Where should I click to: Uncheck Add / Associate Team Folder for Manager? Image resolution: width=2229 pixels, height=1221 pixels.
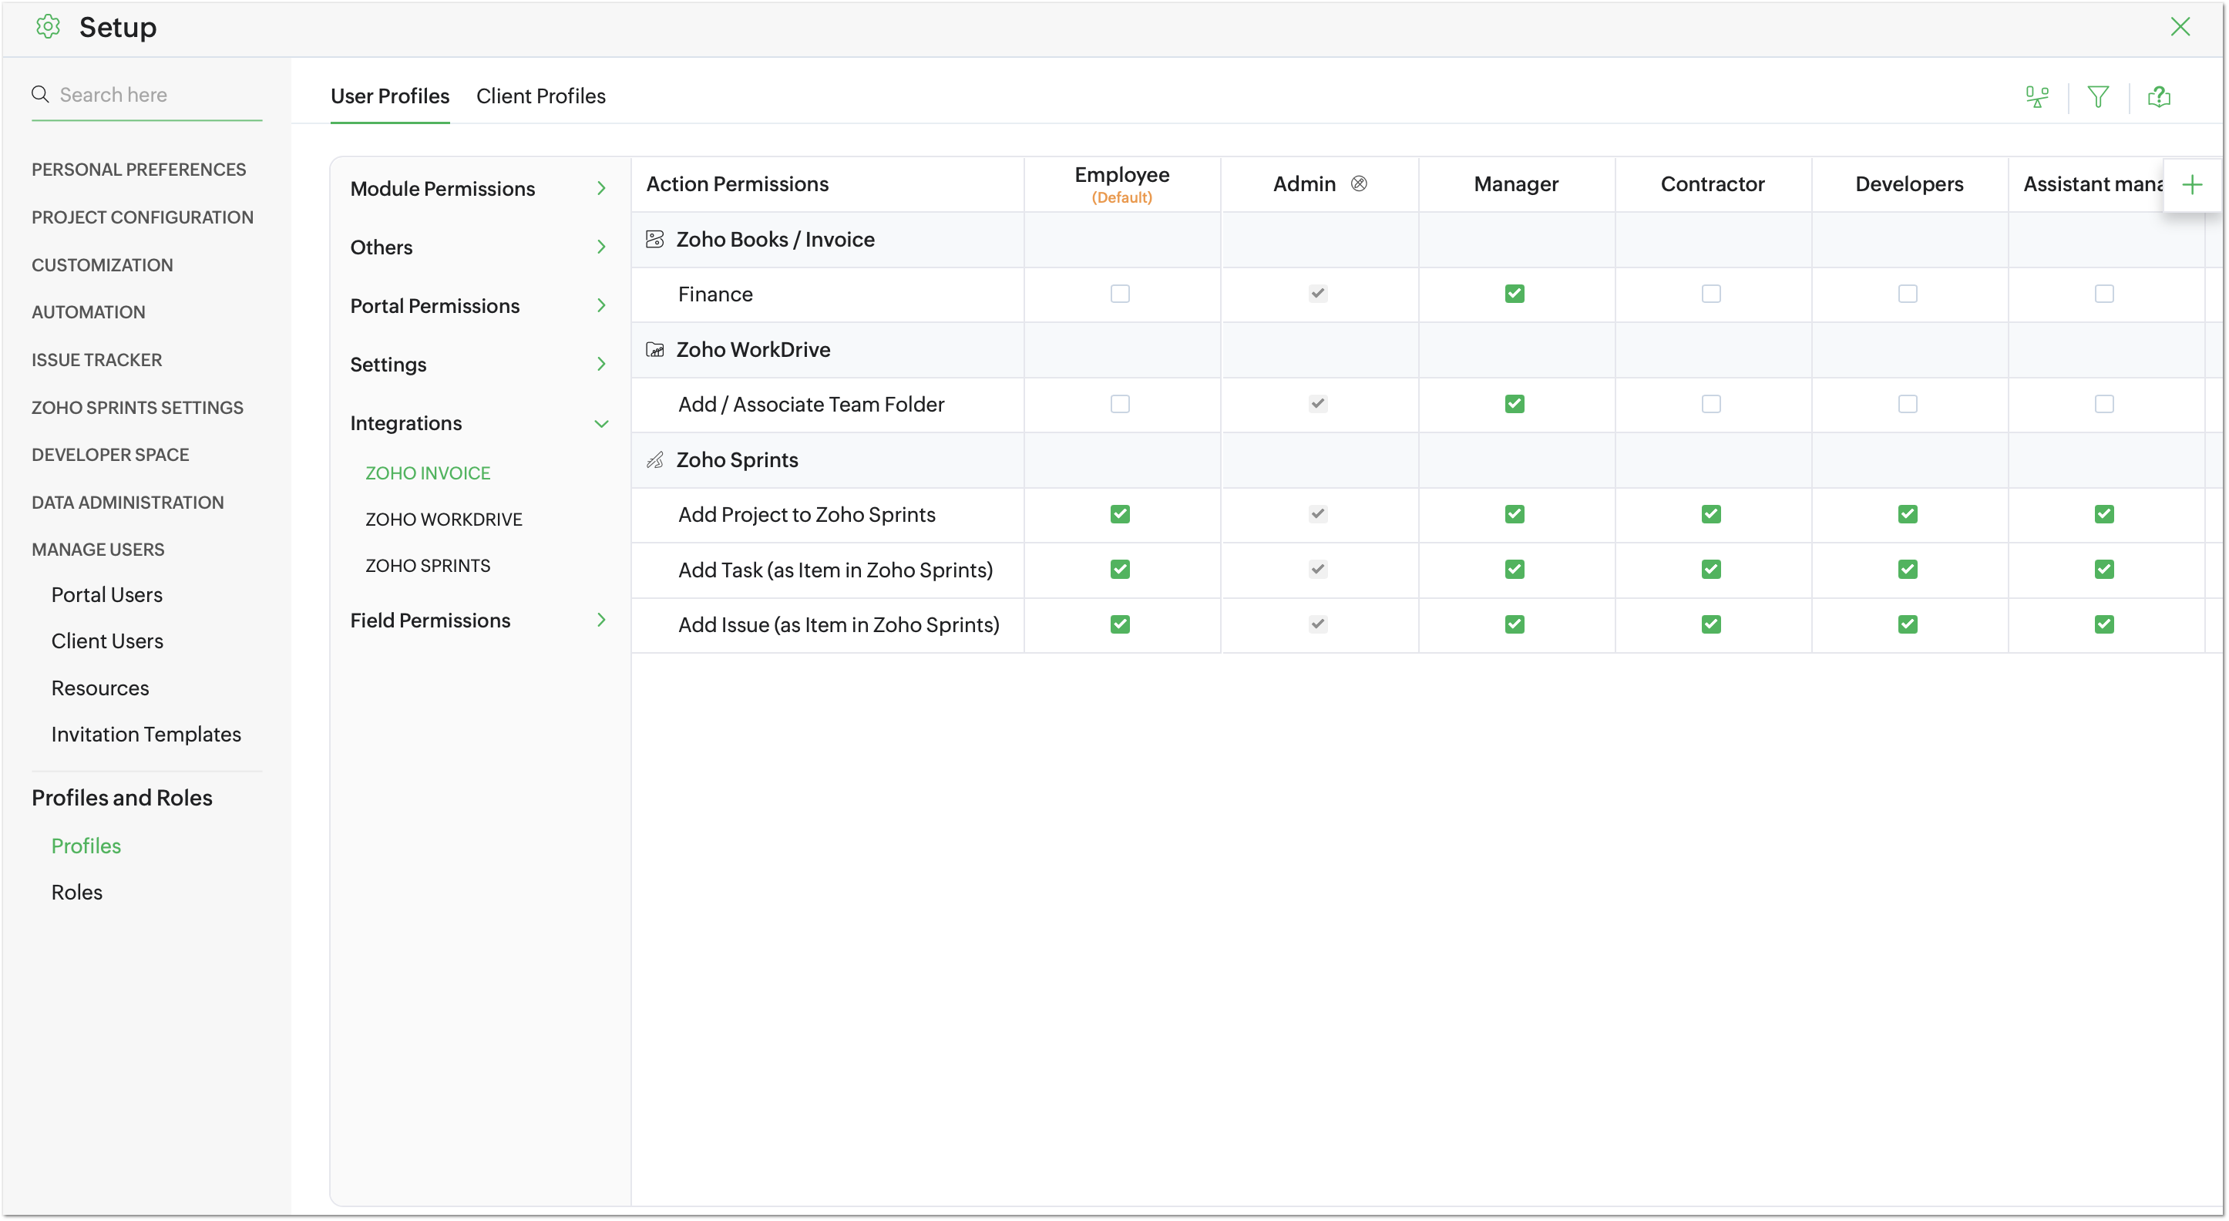(x=1515, y=404)
